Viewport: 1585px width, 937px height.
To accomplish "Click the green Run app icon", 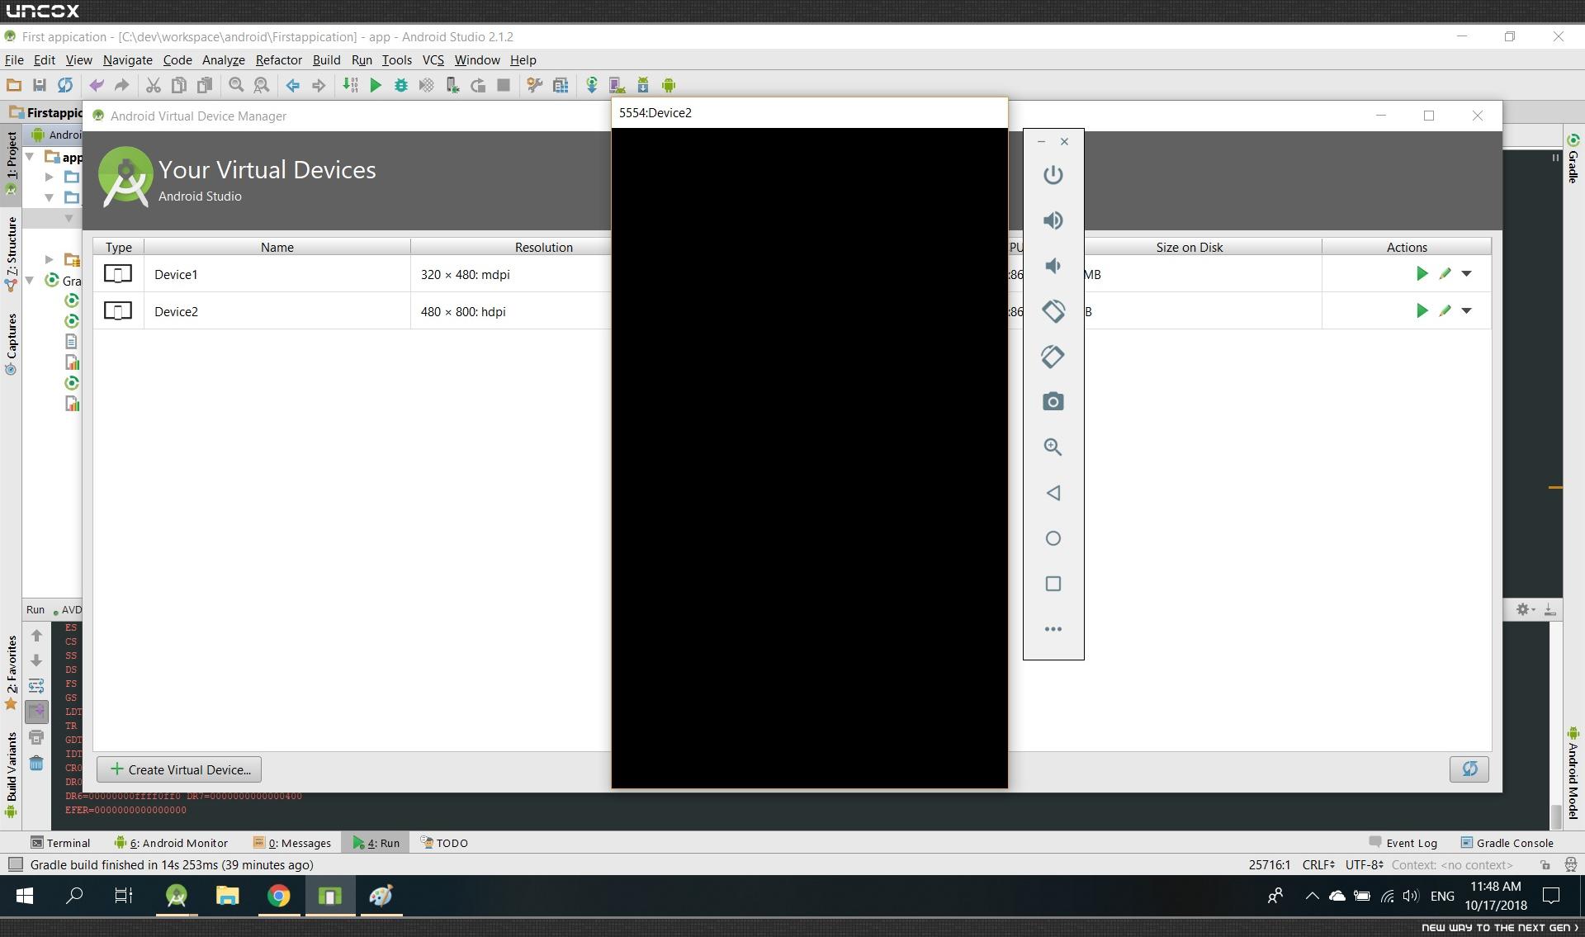I will [x=376, y=85].
